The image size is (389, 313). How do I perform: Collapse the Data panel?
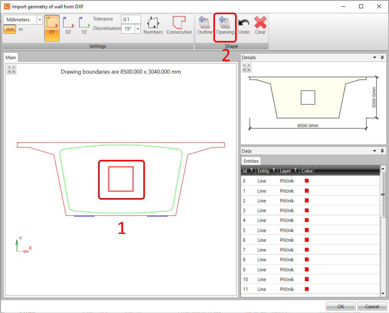(x=374, y=151)
